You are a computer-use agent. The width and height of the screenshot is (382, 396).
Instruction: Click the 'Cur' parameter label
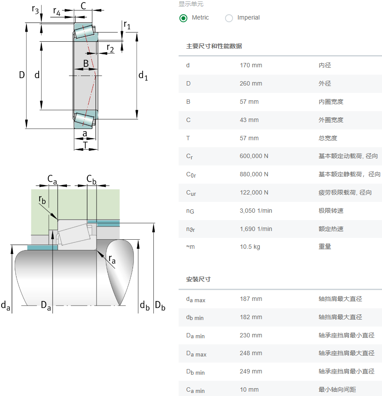pyautogui.click(x=191, y=193)
